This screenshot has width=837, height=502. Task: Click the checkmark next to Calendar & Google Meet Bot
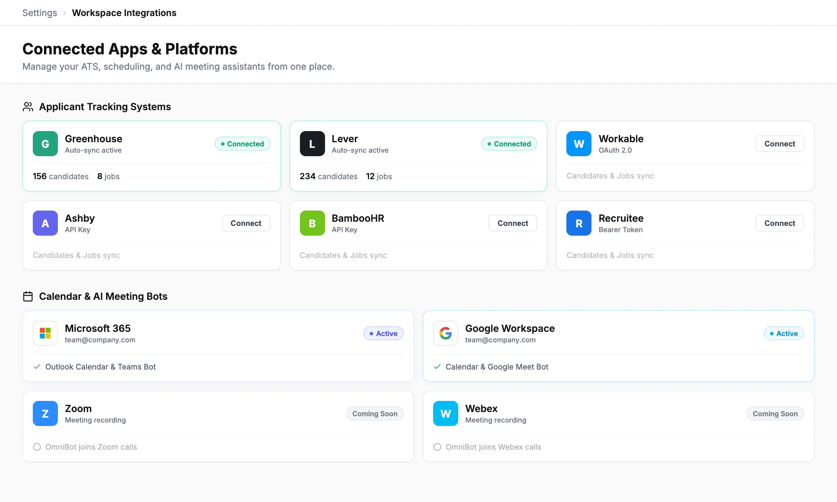[x=437, y=367]
